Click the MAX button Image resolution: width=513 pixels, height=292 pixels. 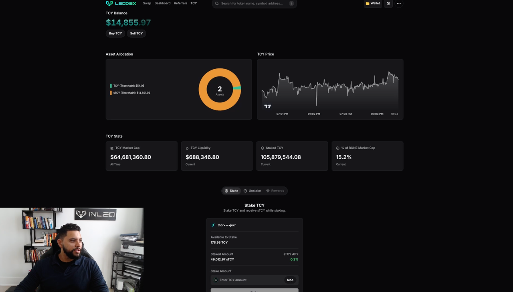tap(290, 280)
